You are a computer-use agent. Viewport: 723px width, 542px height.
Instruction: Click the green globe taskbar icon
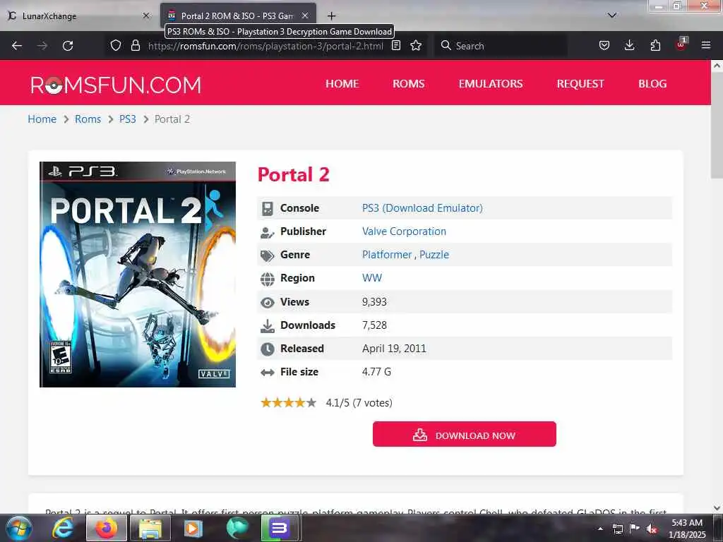(237, 528)
